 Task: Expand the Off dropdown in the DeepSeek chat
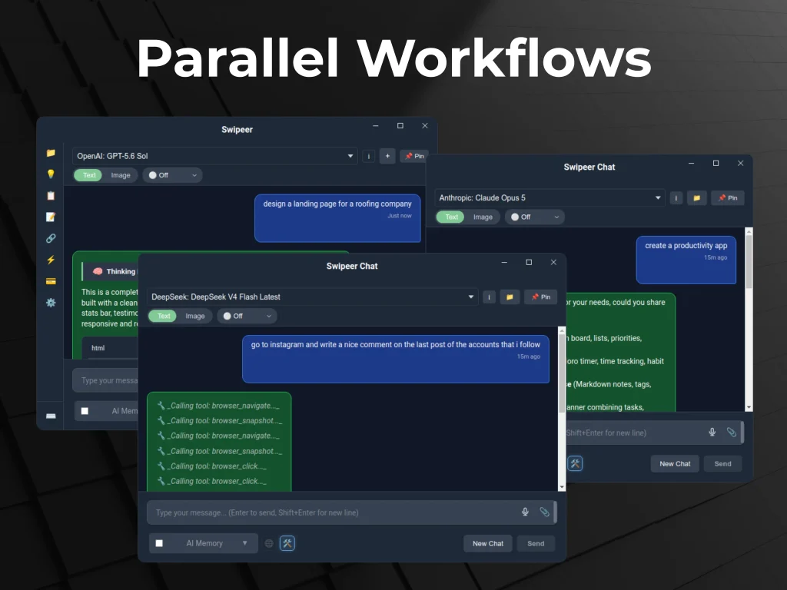pyautogui.click(x=247, y=316)
